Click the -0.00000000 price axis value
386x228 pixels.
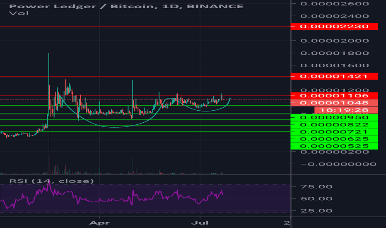pyautogui.click(x=338, y=164)
